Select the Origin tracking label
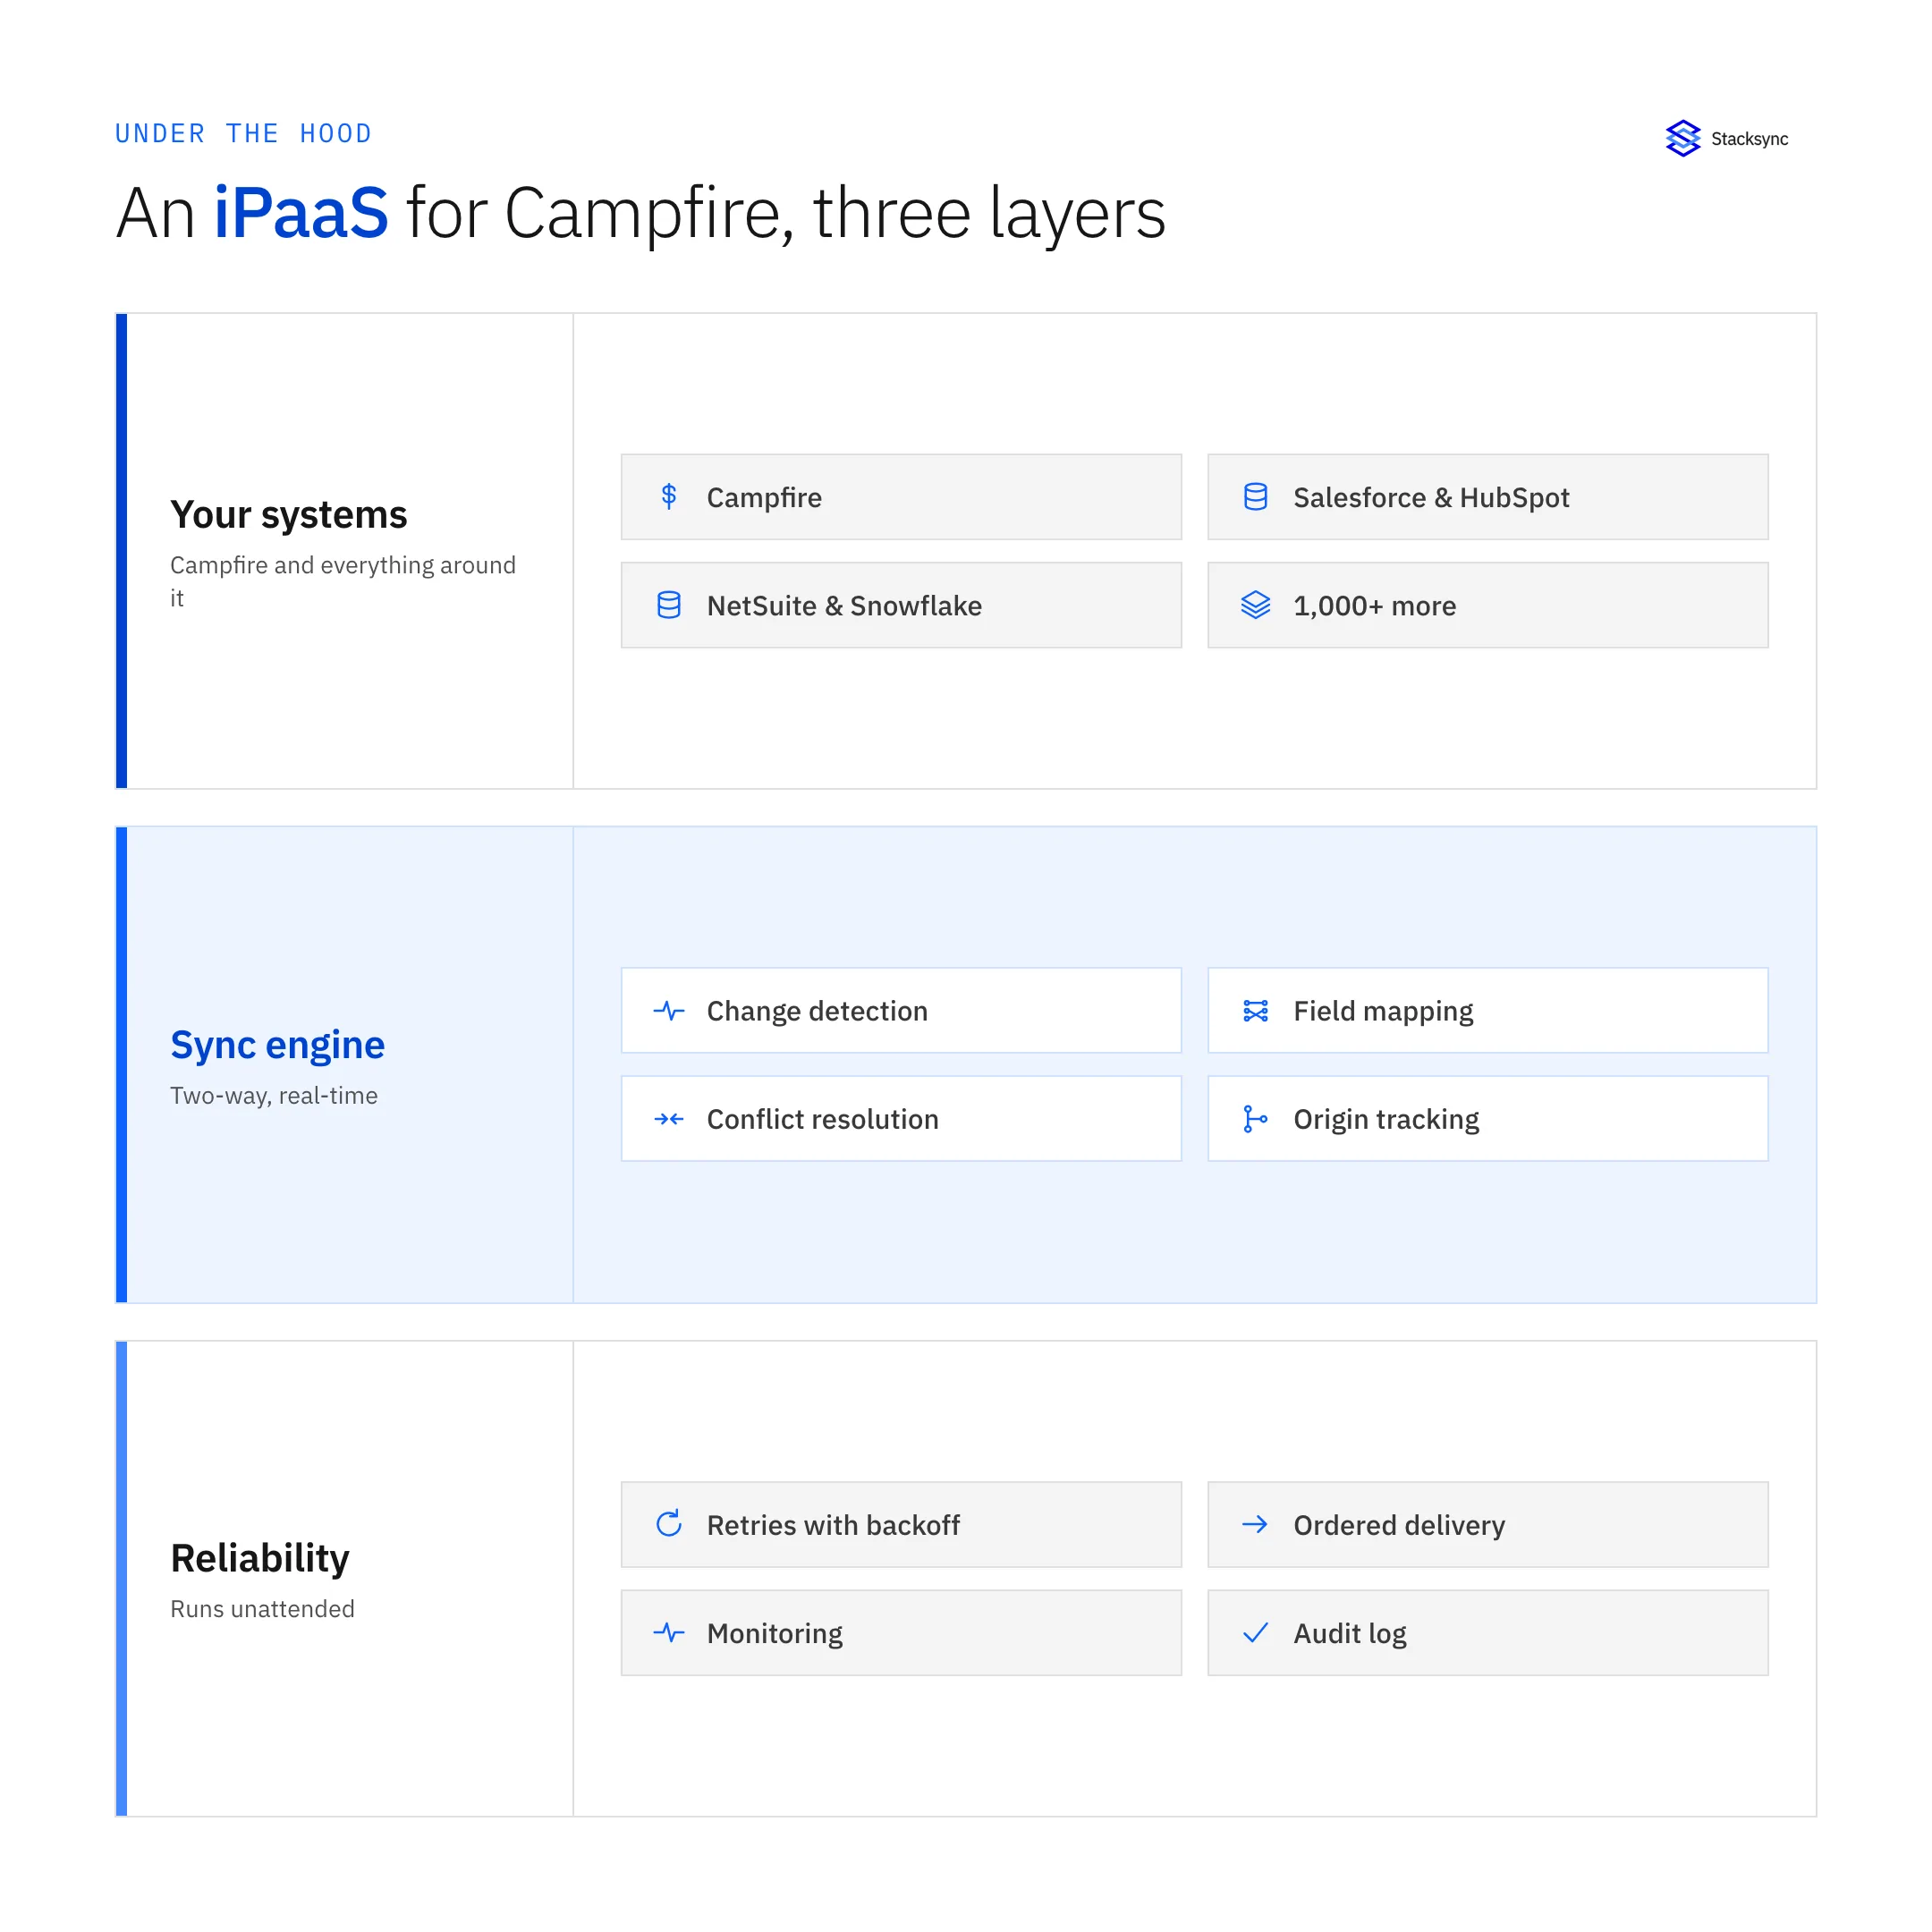The width and height of the screenshot is (1932, 1932). 1386,1120
